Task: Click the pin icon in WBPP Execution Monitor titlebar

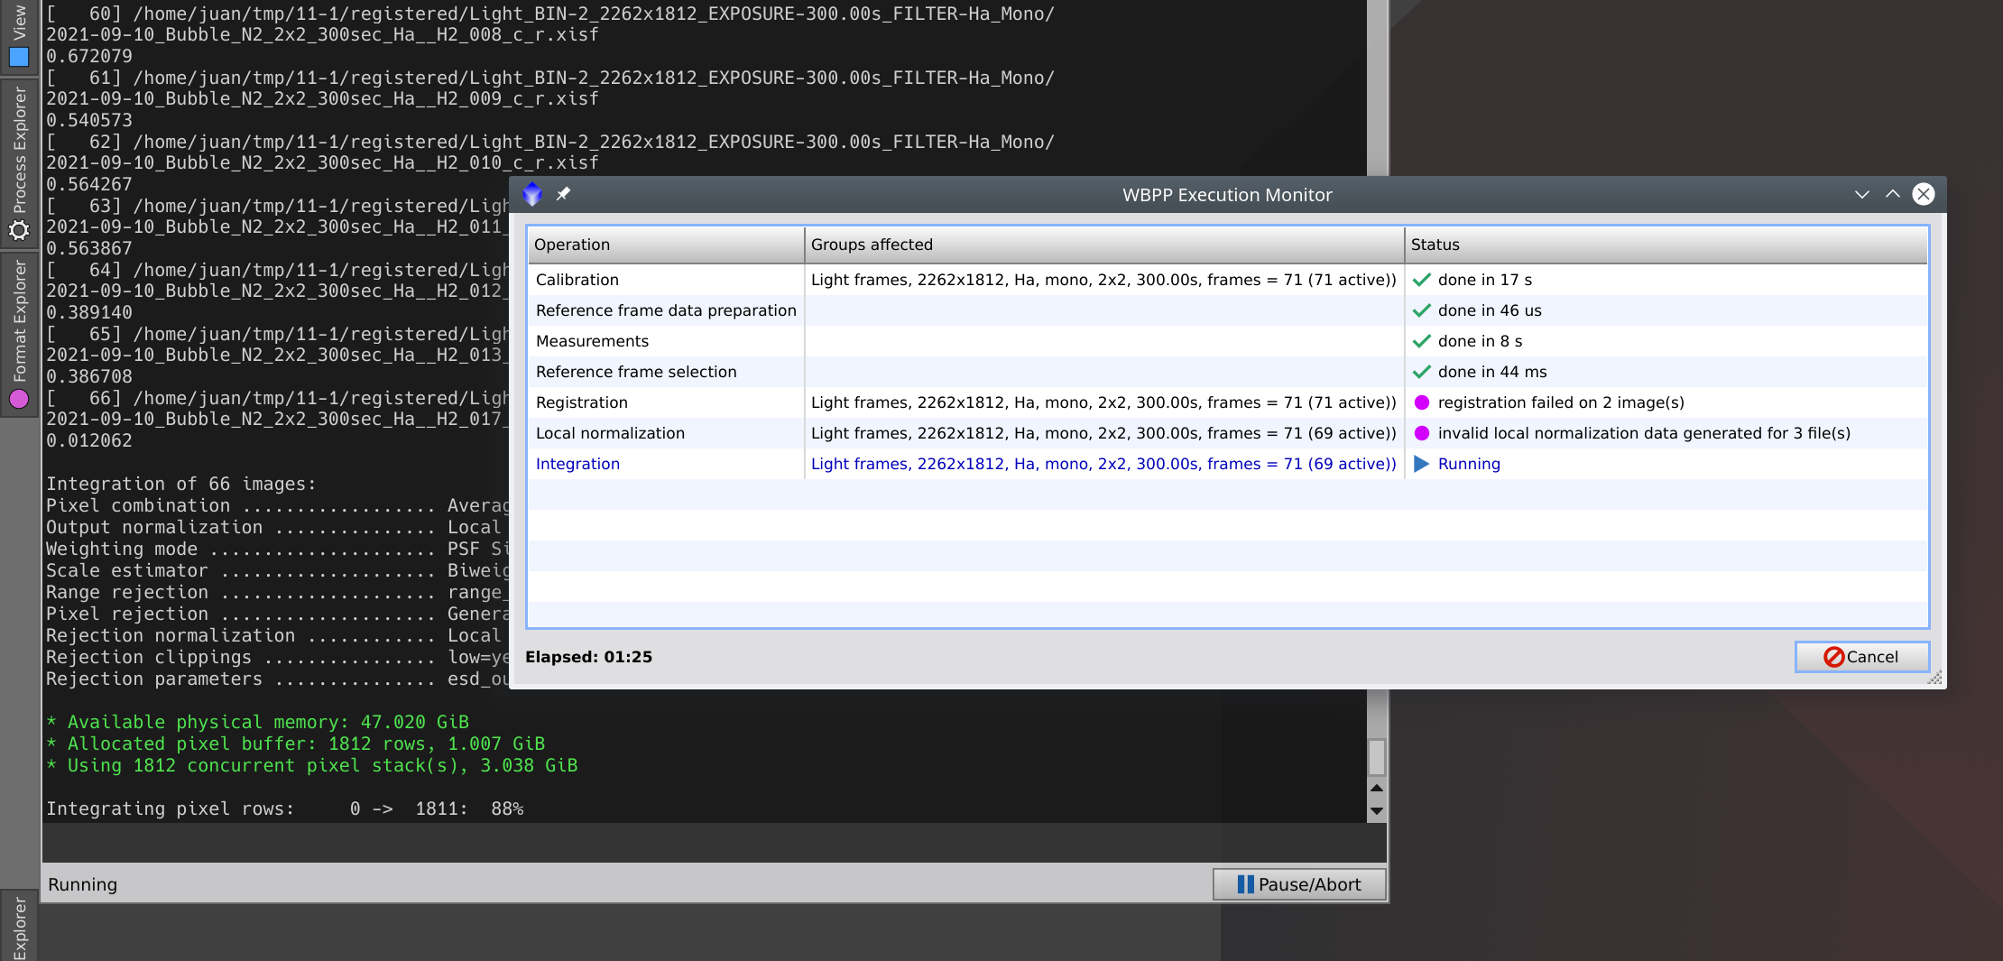Action: [563, 194]
